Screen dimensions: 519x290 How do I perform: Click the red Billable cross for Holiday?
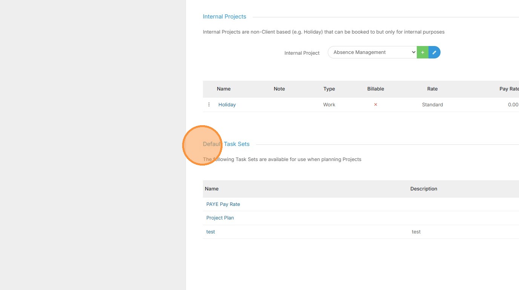[376, 104]
